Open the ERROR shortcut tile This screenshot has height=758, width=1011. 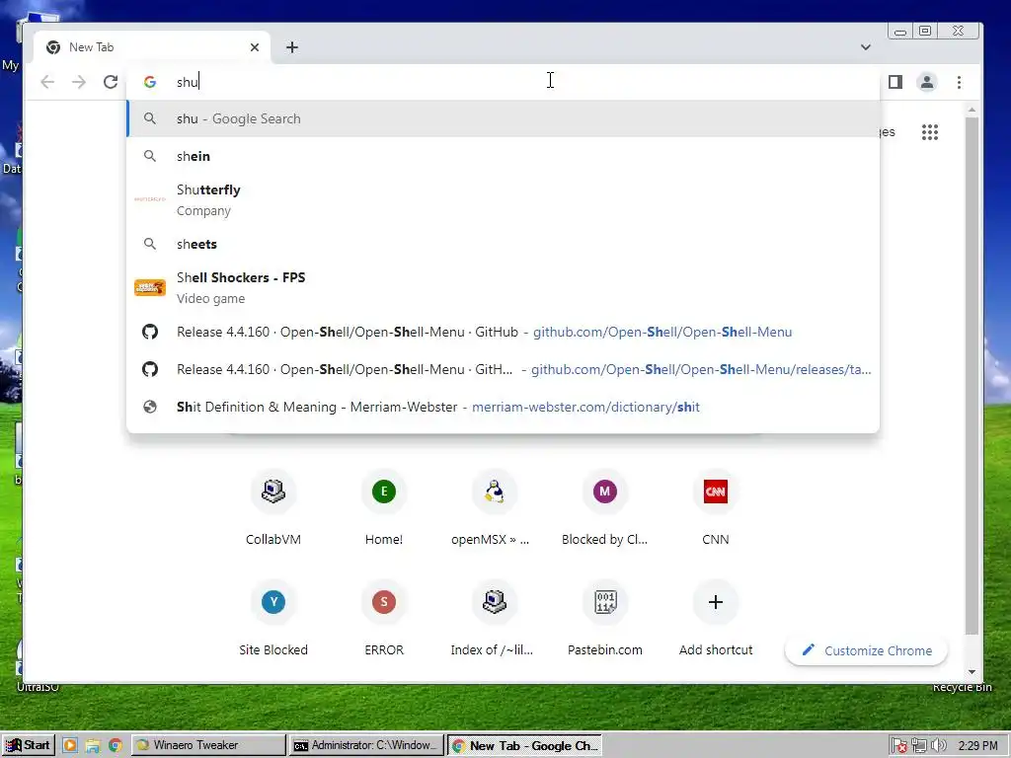tap(384, 620)
